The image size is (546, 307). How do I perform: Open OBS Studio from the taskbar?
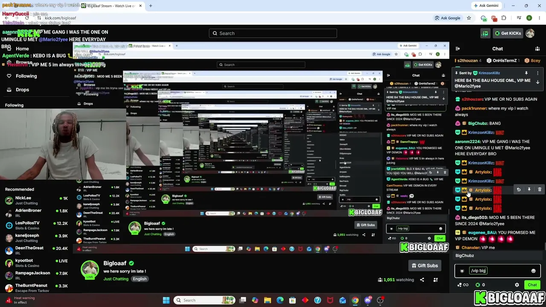click(380, 300)
